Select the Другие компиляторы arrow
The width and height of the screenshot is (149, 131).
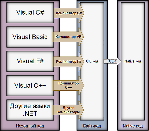click(x=68, y=110)
